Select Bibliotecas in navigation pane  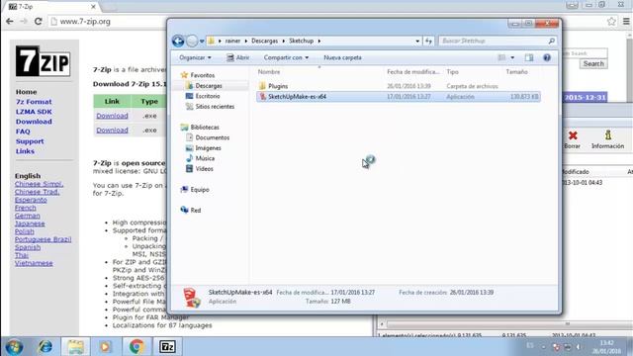200,128
